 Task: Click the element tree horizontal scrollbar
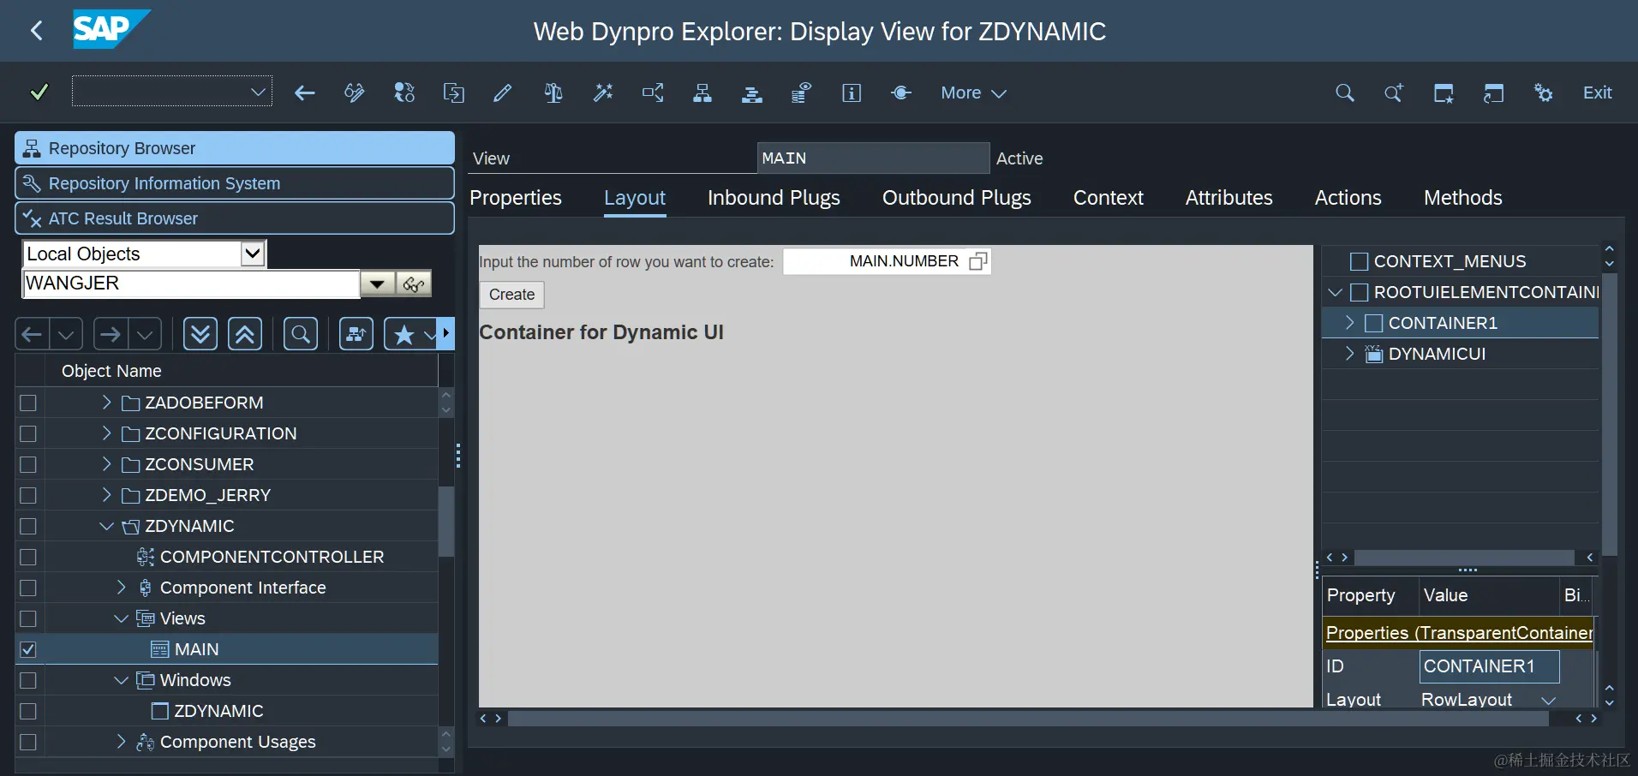1464,558
